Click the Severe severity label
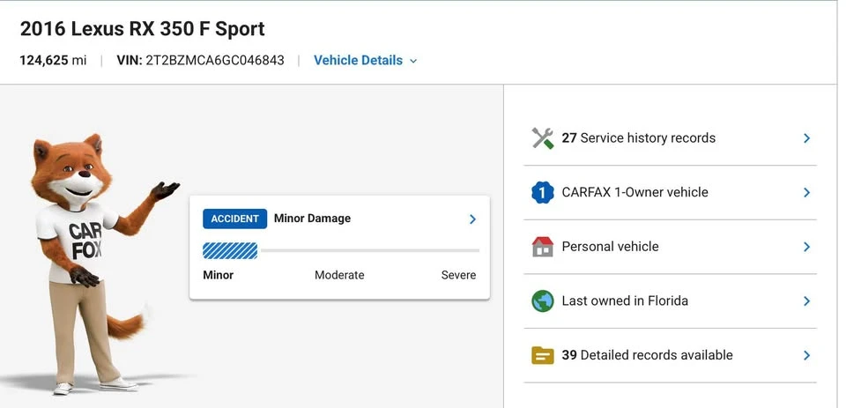 tap(458, 275)
